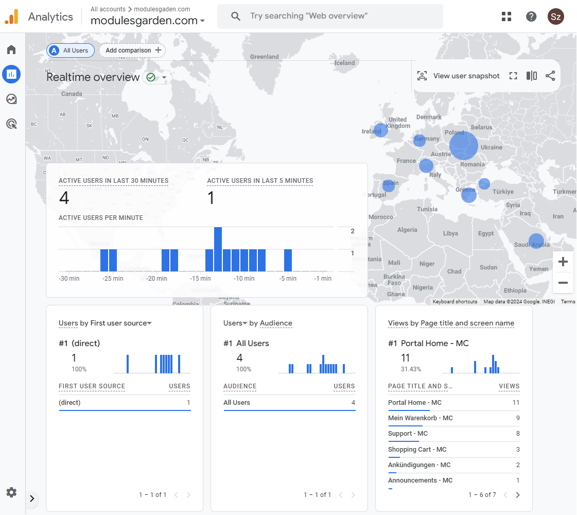Open the First user source dimension dropdown
Screen dimensions: 577x515
click(120, 323)
